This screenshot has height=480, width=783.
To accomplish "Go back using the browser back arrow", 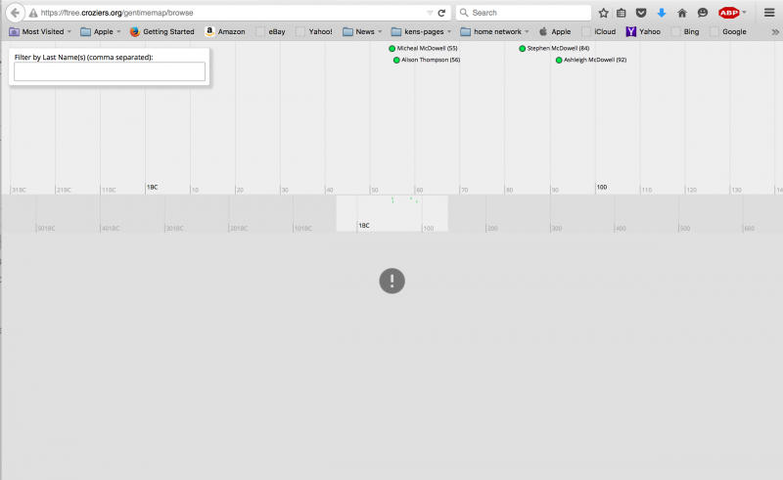I will (15, 13).
